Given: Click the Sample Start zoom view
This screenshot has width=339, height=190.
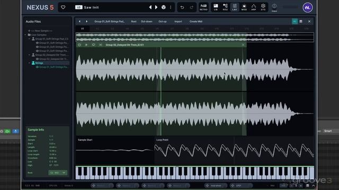Looking at the screenshot, I should click(x=115, y=150).
